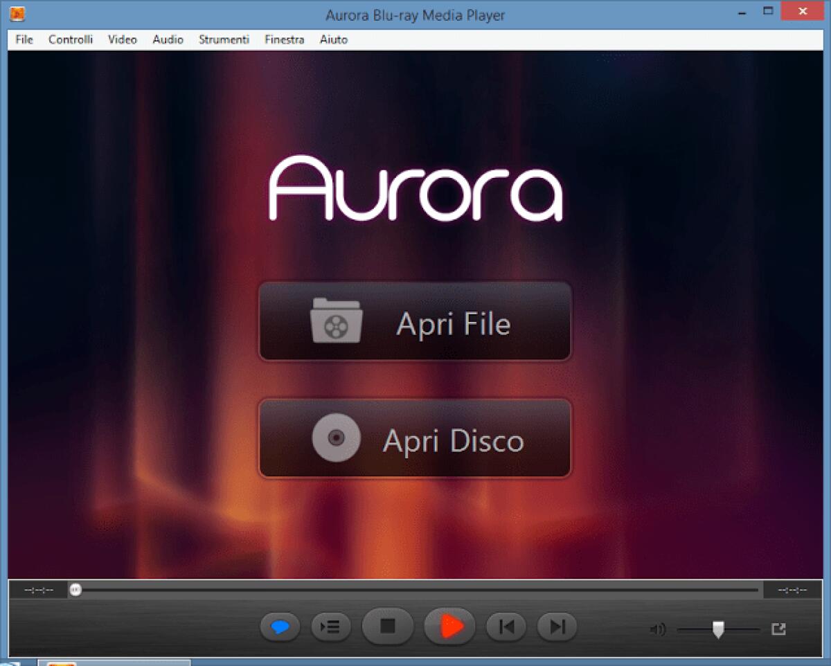This screenshot has height=666, width=831.
Task: Click the Apri Disco button
Action: (415, 438)
